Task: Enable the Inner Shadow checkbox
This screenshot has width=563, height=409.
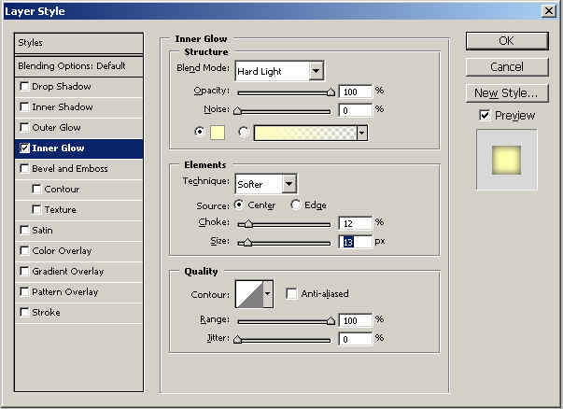Action: coord(24,107)
